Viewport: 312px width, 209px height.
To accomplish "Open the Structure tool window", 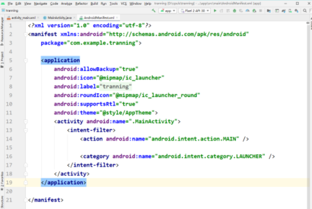I will pos(2,202).
